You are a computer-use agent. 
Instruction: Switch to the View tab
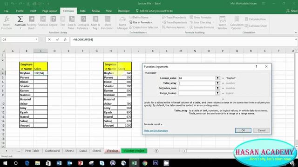pyautogui.click(x=109, y=11)
